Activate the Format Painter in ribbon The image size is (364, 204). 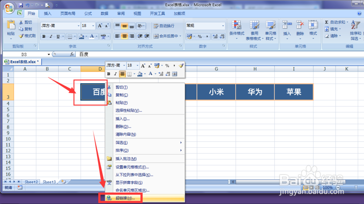27,36
